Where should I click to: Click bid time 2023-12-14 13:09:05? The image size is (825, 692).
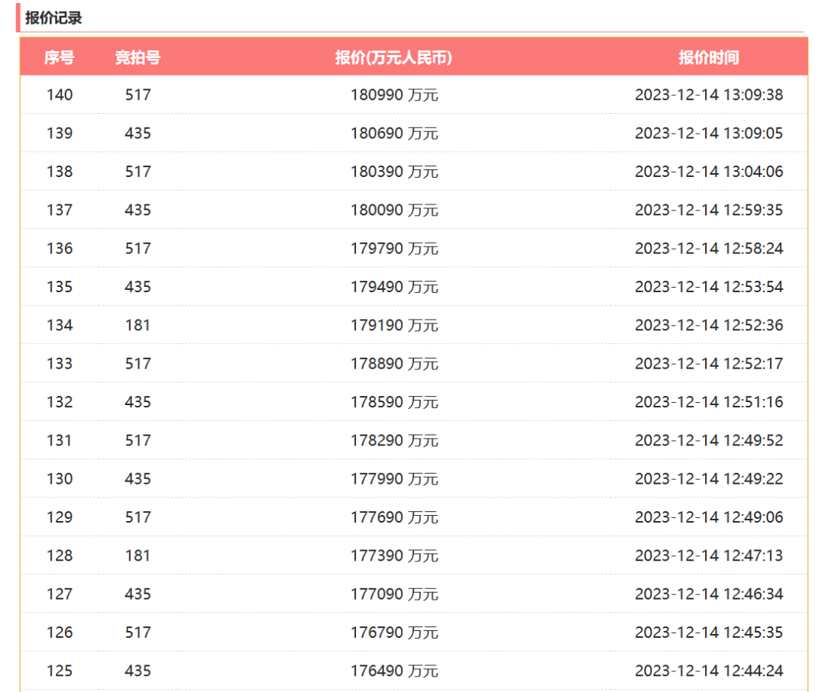(x=709, y=133)
